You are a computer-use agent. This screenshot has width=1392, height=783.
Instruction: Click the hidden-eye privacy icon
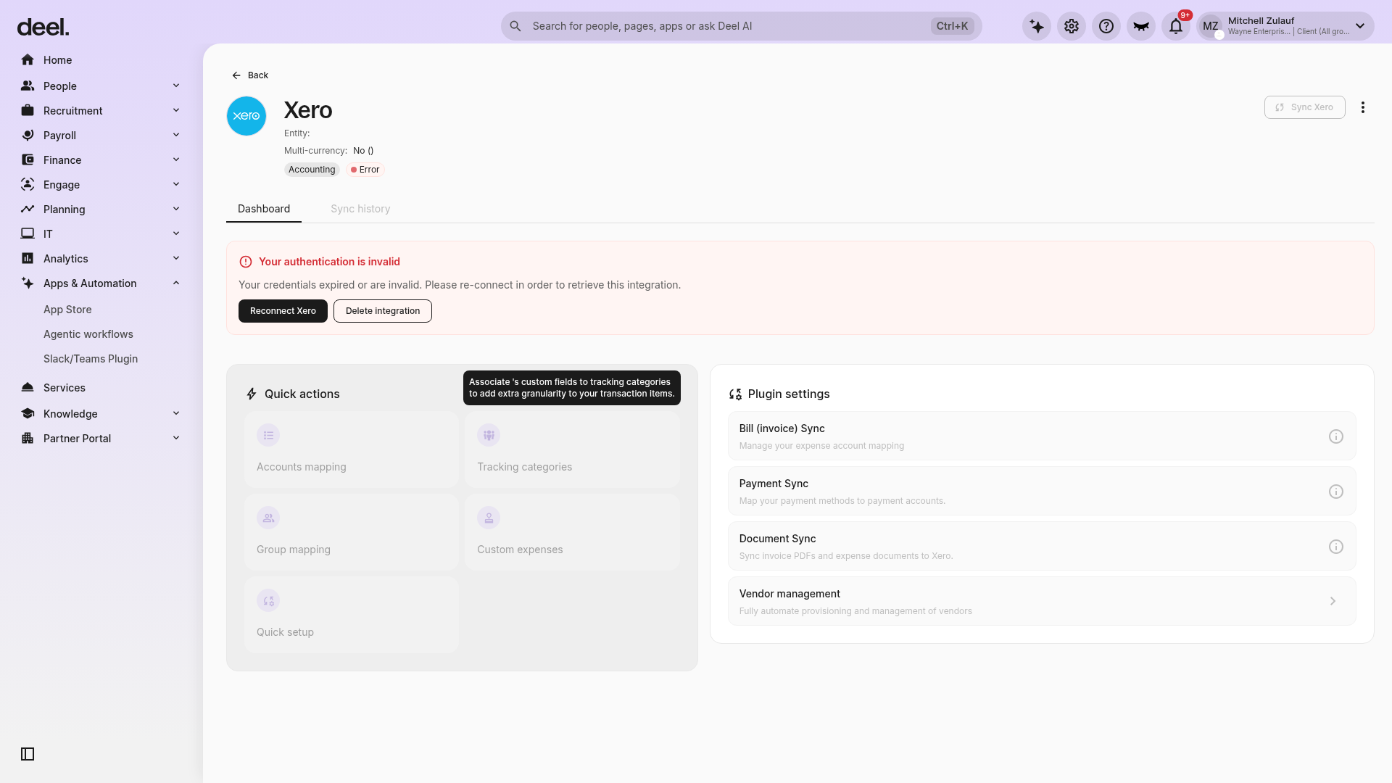[1141, 26]
